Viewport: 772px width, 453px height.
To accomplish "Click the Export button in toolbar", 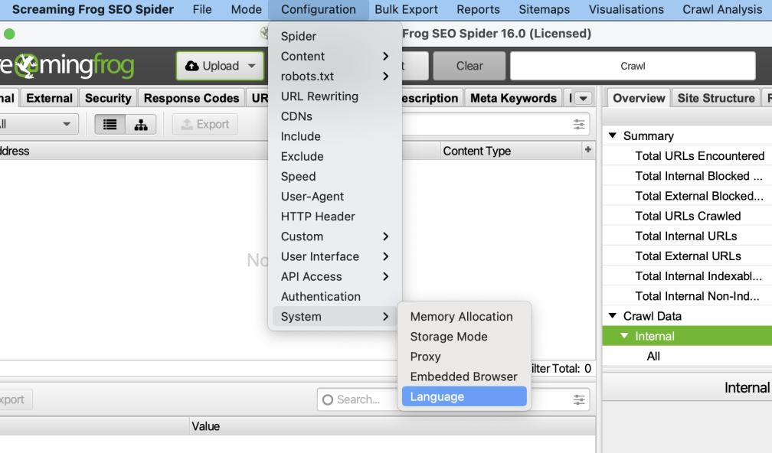I will coord(204,125).
